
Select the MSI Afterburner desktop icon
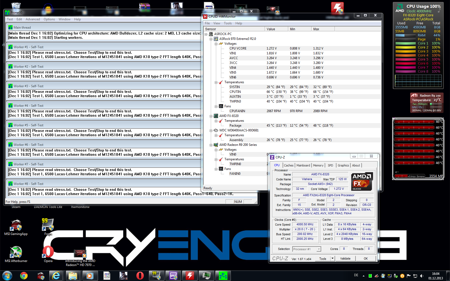[16, 254]
